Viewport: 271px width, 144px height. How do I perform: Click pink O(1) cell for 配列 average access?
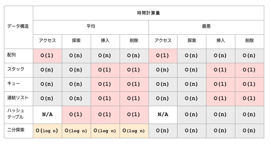[47, 56]
